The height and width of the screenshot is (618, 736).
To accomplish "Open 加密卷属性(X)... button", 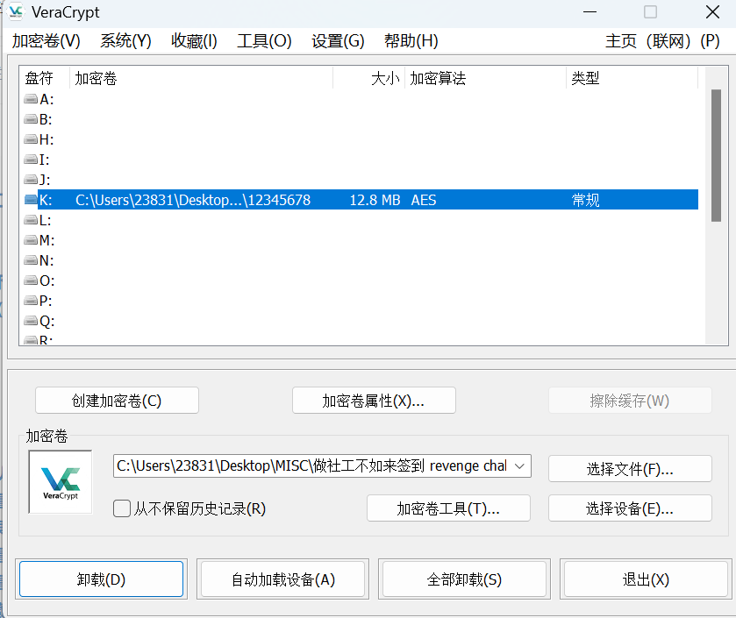I will [374, 401].
